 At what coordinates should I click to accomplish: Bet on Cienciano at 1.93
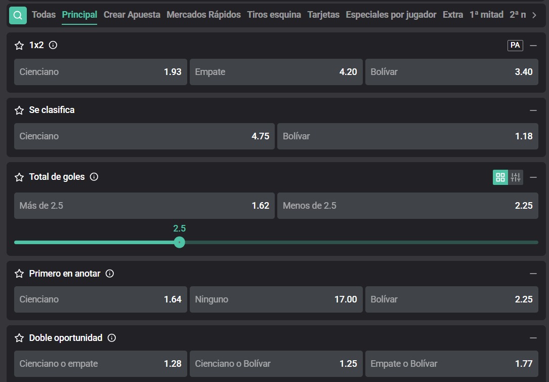coord(100,72)
